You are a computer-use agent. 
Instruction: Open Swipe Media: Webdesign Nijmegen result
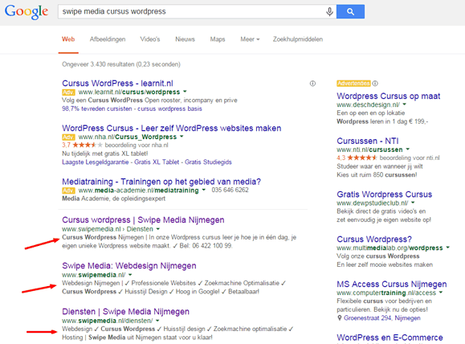[x=129, y=266]
